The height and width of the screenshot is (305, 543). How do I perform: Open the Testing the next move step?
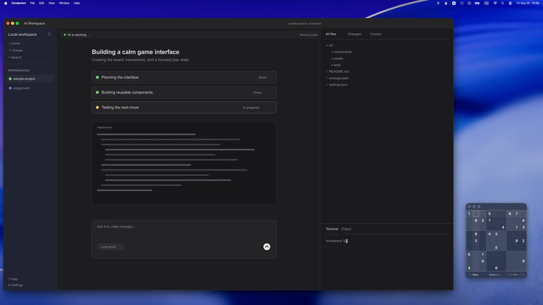[x=184, y=107]
